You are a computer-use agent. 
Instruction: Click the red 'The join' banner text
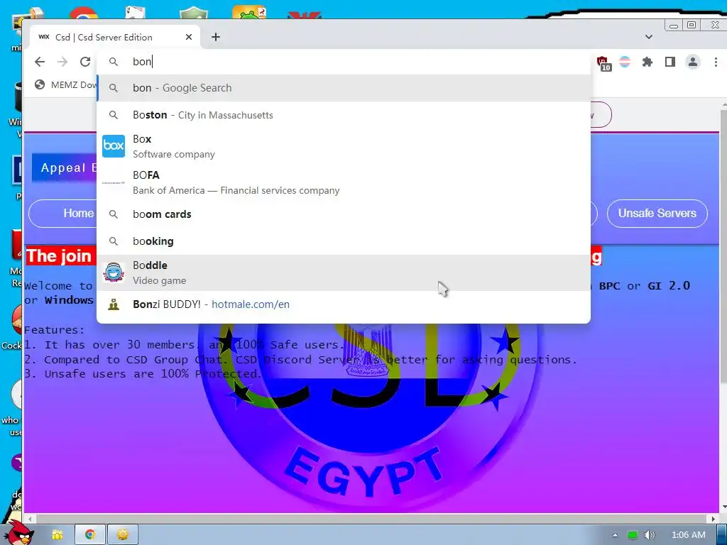pyautogui.click(x=60, y=255)
